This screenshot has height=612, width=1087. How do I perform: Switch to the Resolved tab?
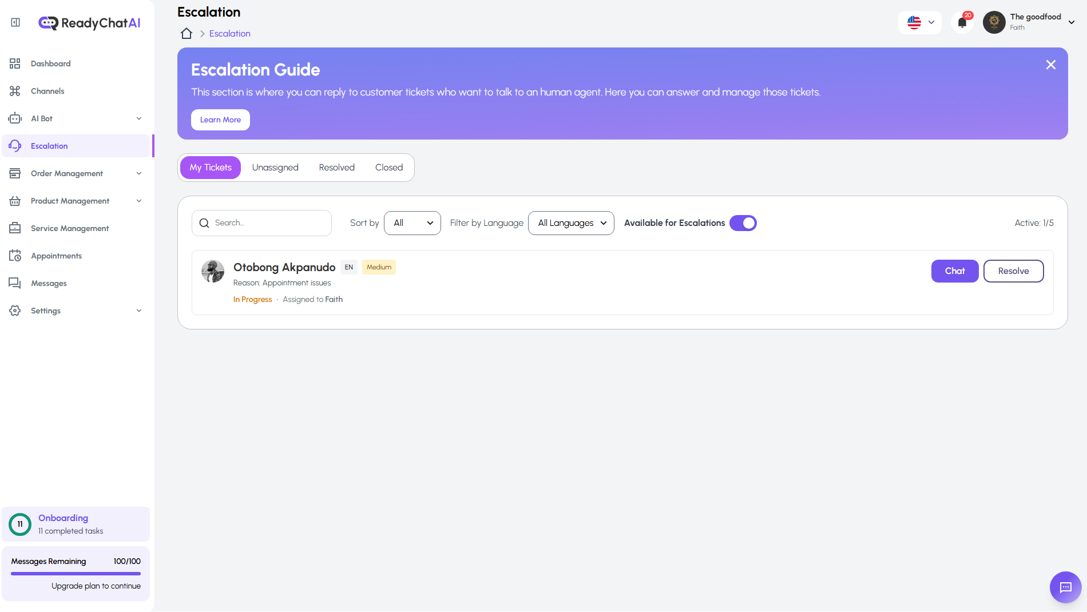pos(336,168)
